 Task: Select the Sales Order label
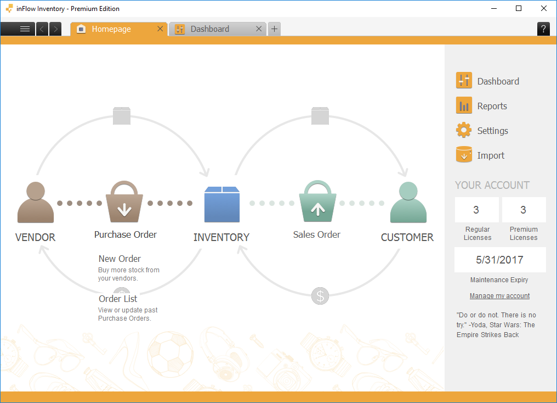[316, 235]
